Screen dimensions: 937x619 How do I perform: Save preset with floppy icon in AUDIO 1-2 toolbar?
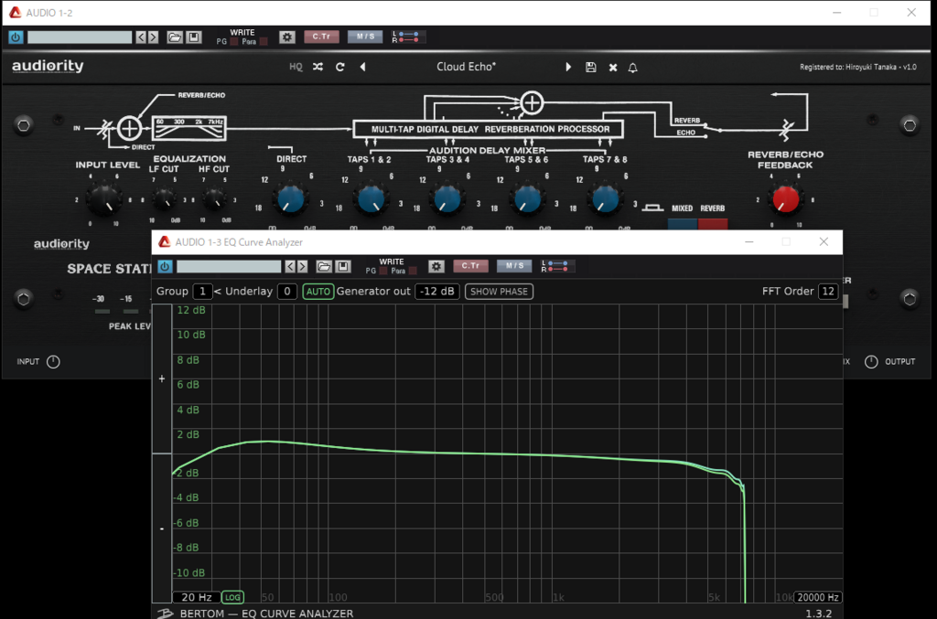pyautogui.click(x=194, y=37)
